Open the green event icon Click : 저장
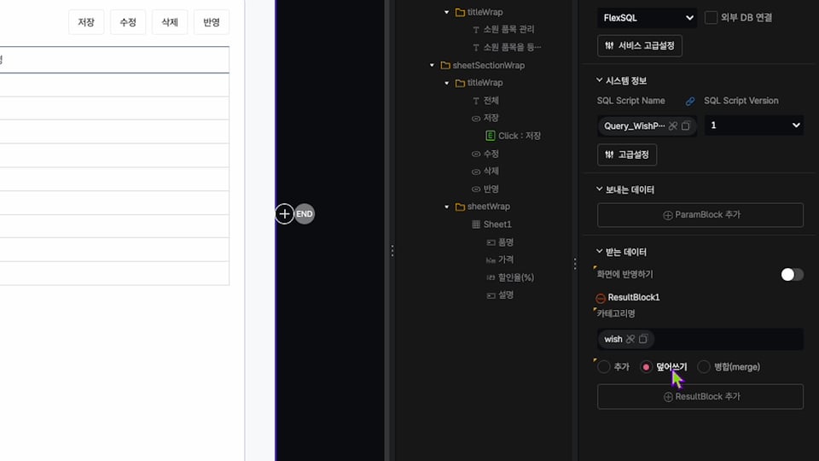 490,136
